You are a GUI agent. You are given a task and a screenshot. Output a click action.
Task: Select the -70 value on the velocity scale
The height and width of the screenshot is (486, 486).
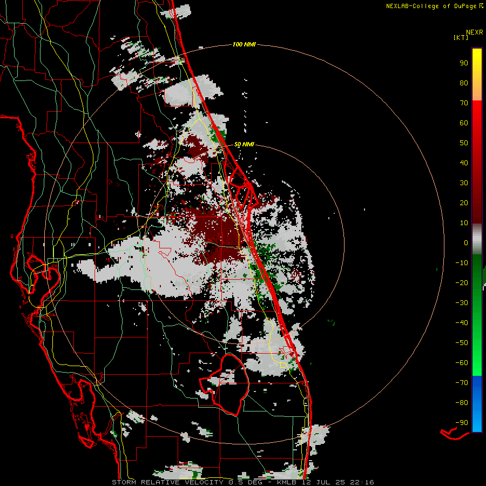pos(462,383)
